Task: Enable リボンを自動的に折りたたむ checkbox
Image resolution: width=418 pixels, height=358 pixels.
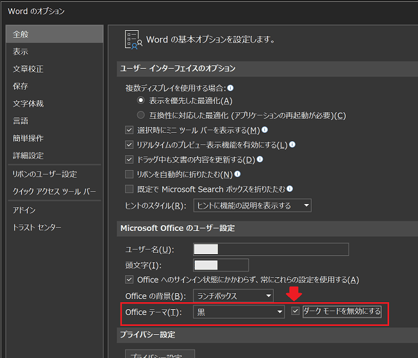Action: coord(130,175)
